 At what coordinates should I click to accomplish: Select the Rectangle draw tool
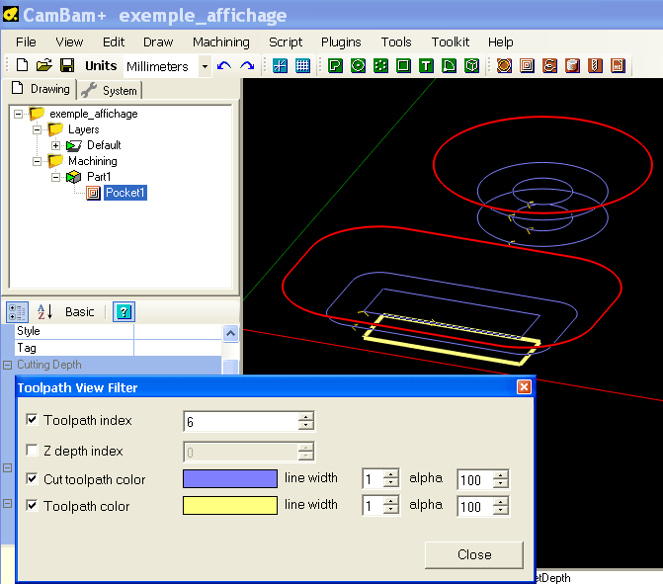tap(403, 65)
